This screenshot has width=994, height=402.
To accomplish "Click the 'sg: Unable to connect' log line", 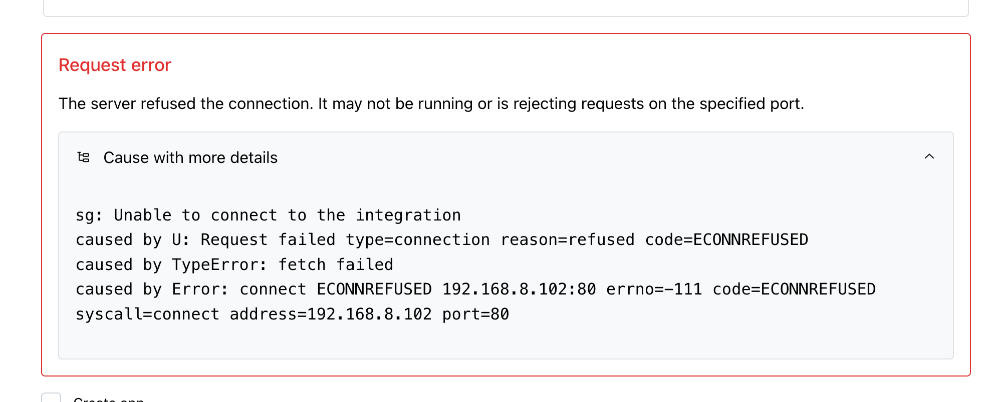I will pyautogui.click(x=268, y=215).
